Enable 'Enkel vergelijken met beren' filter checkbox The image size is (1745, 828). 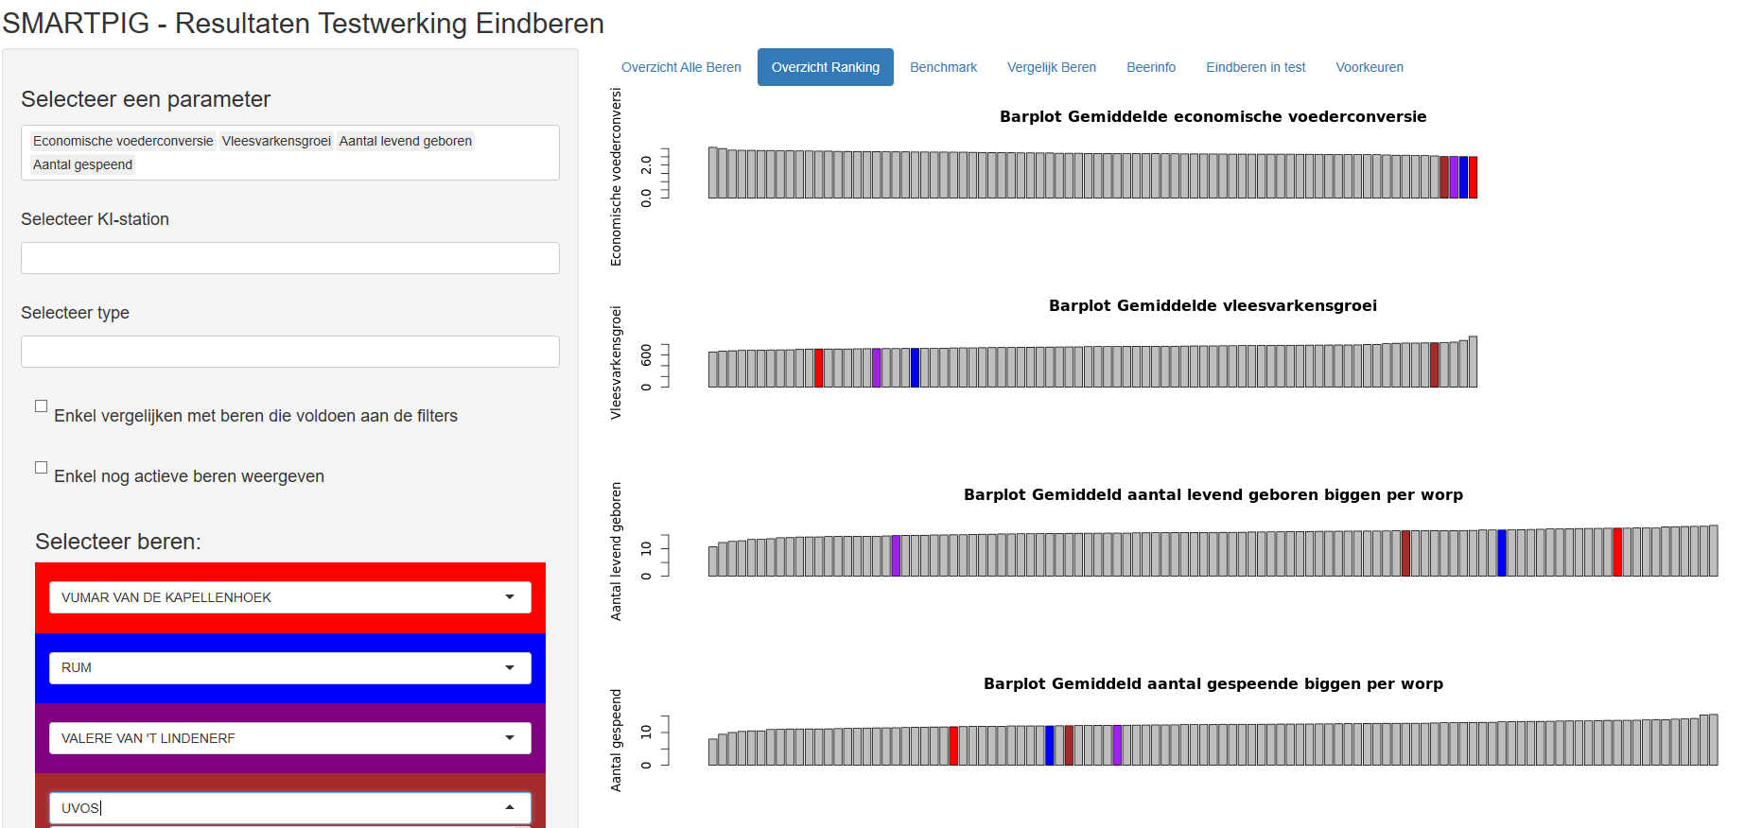click(42, 406)
